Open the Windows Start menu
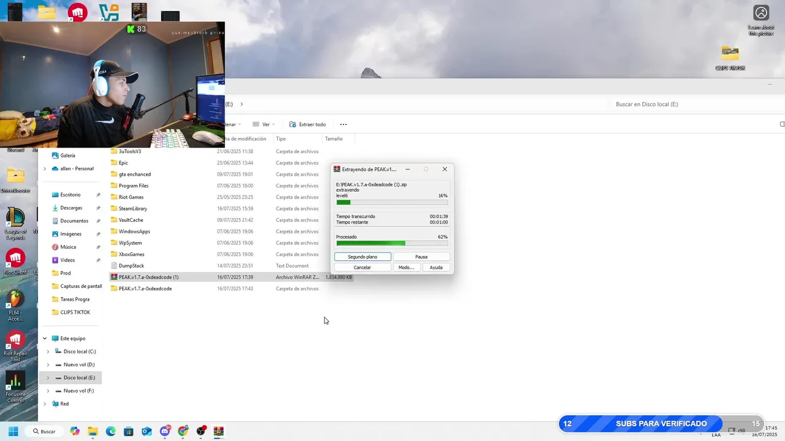 (x=13, y=431)
